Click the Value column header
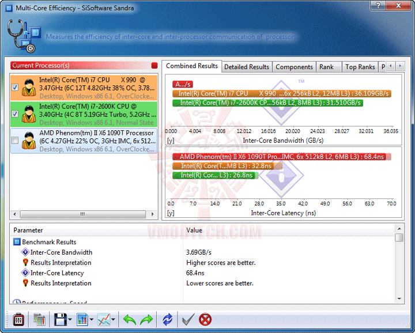The height and width of the screenshot is (333, 415). 289,230
